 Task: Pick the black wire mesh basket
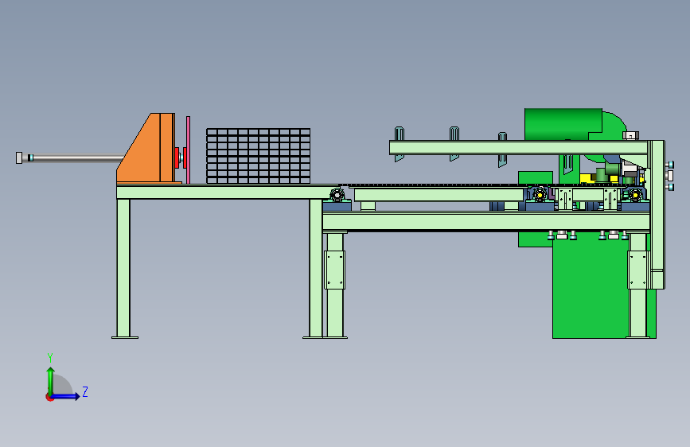[x=259, y=156]
